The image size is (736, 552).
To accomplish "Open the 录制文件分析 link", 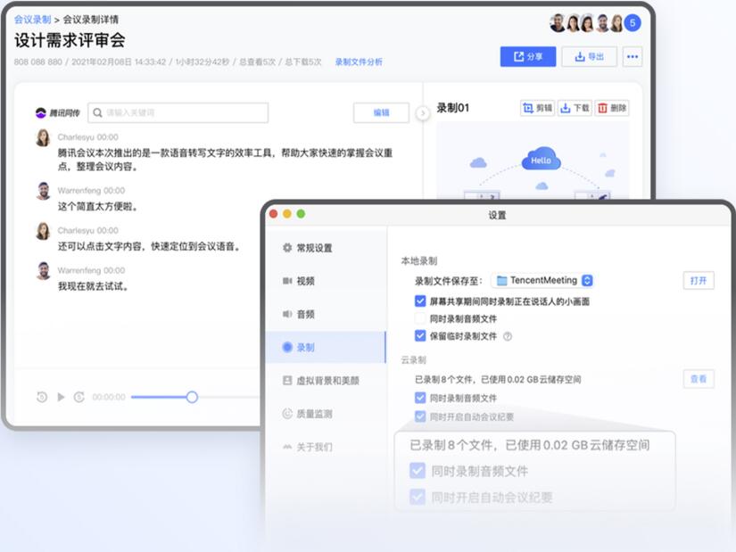I will [x=359, y=62].
